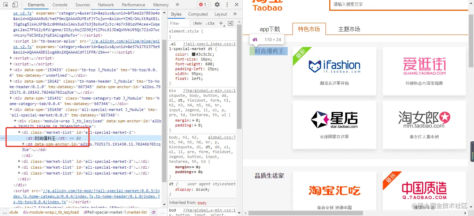The width and height of the screenshot is (474, 216).
Task: Expand the all-special-market-2 dl node
Action: (19, 161)
